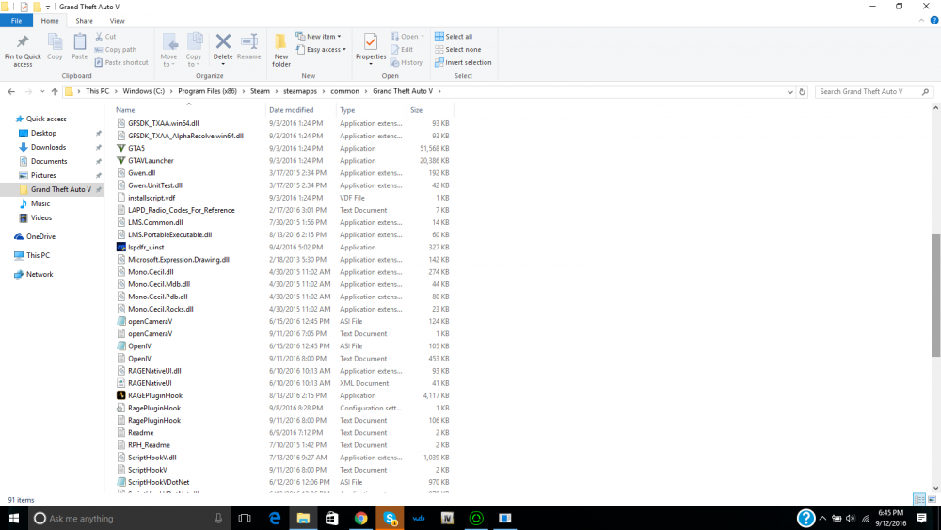Expand the address bar history dropdown
The width and height of the screenshot is (941, 530).
pyautogui.click(x=789, y=92)
